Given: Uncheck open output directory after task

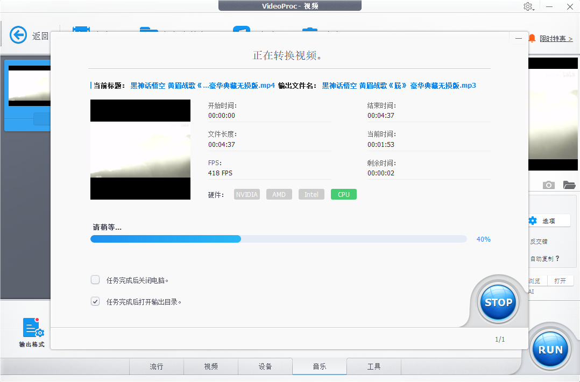Looking at the screenshot, I should pyautogui.click(x=95, y=301).
